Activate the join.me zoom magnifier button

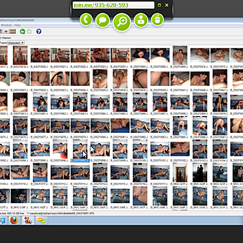pyautogui.click(x=122, y=22)
